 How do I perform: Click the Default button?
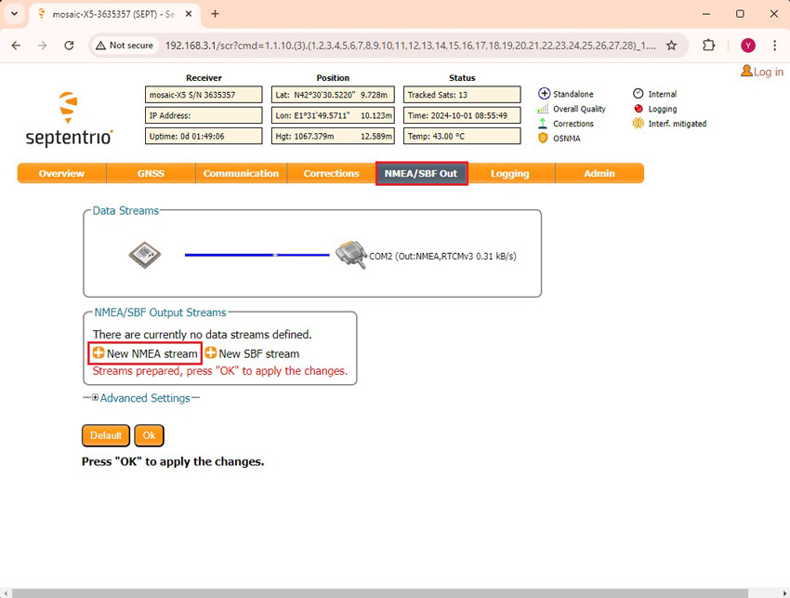(106, 435)
